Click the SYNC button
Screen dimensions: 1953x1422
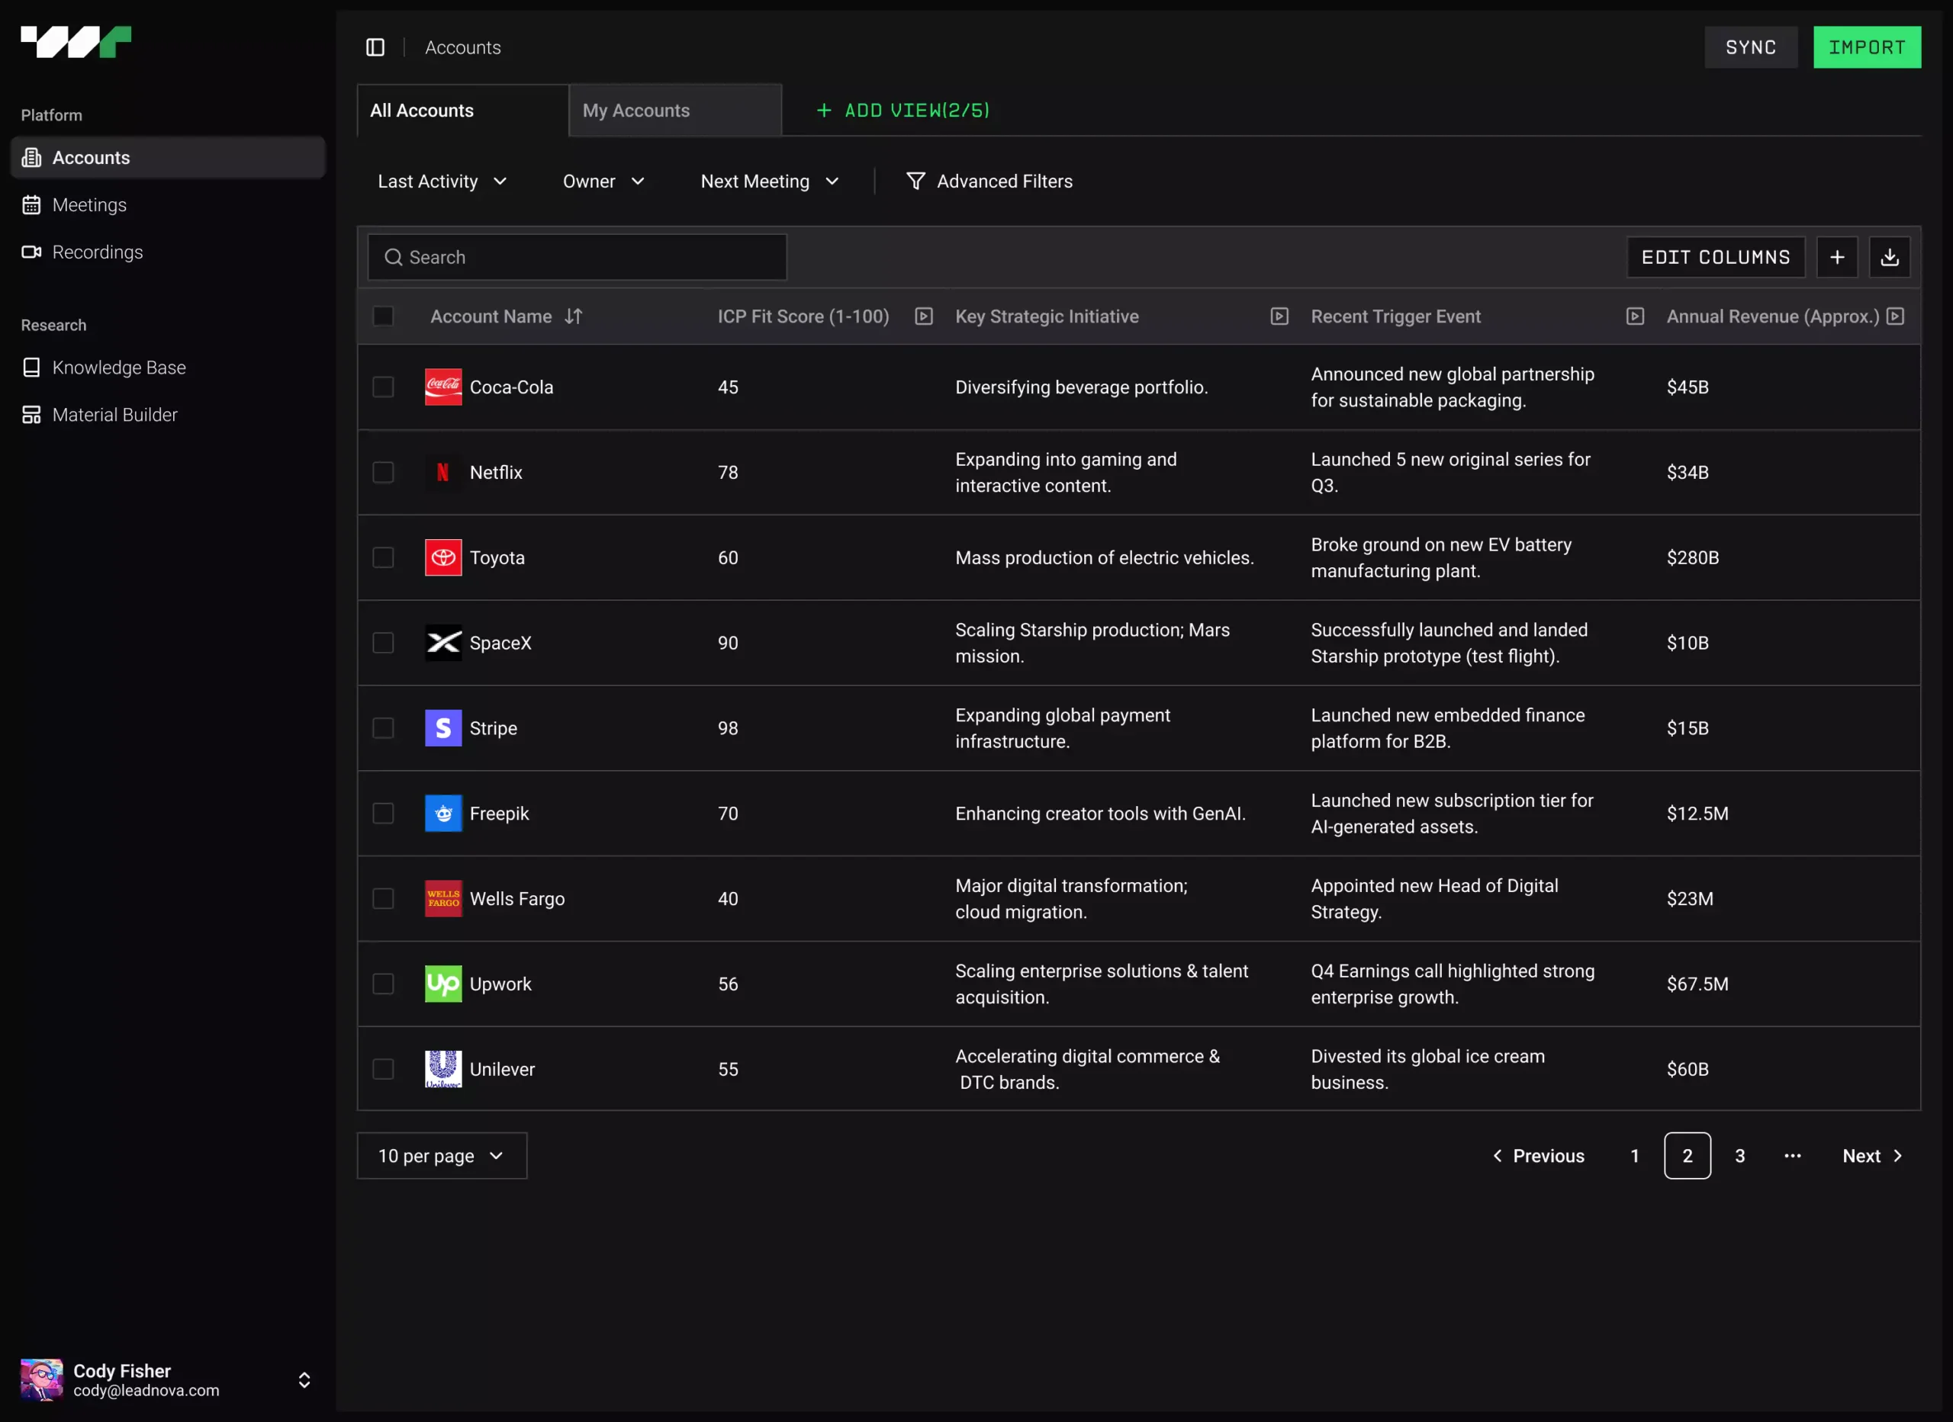coord(1751,47)
